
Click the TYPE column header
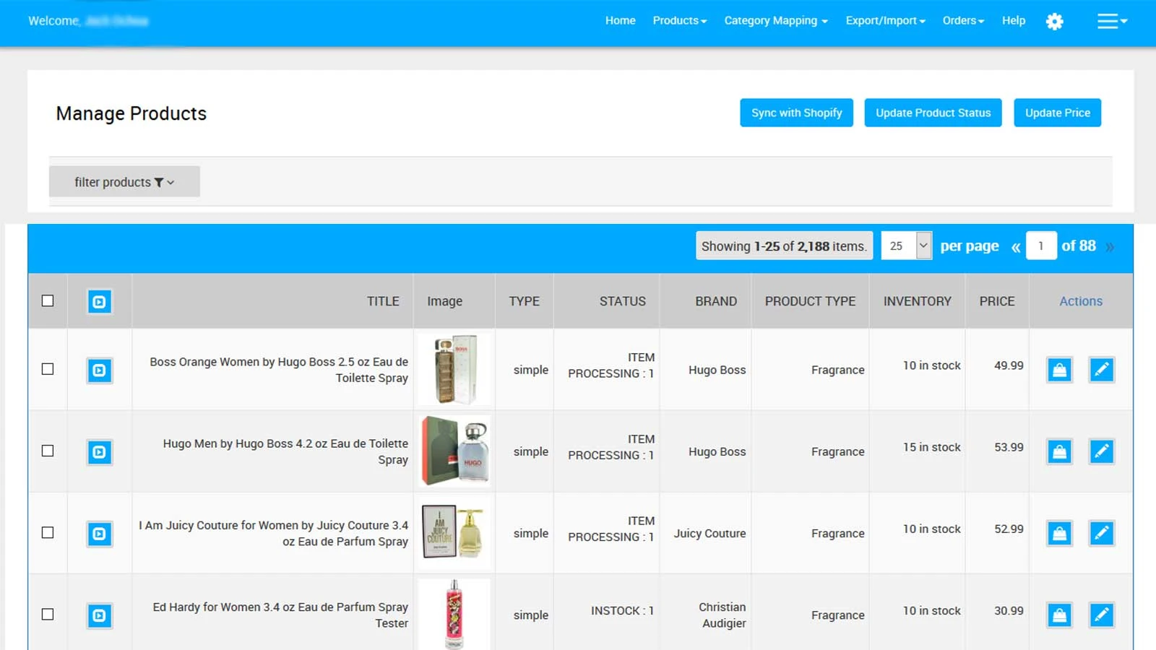tap(524, 301)
